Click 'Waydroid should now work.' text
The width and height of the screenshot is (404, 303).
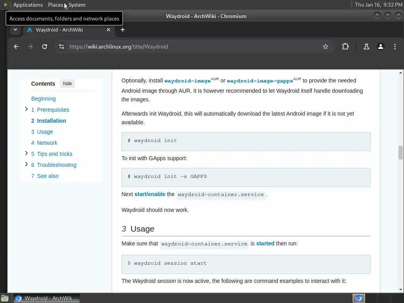155,210
